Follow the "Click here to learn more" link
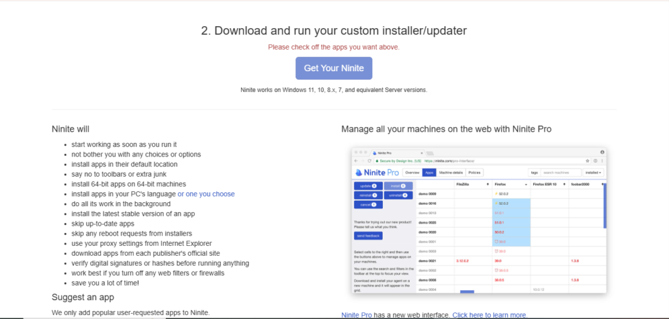Image resolution: width=669 pixels, height=319 pixels. point(489,315)
